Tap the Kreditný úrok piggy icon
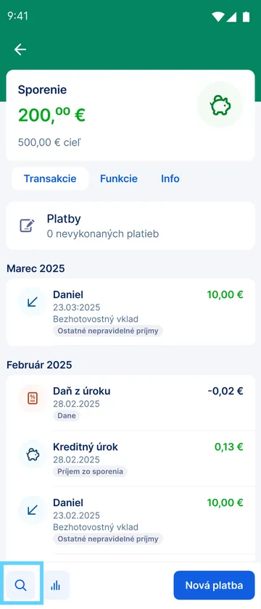261x609 pixels. 32,455
